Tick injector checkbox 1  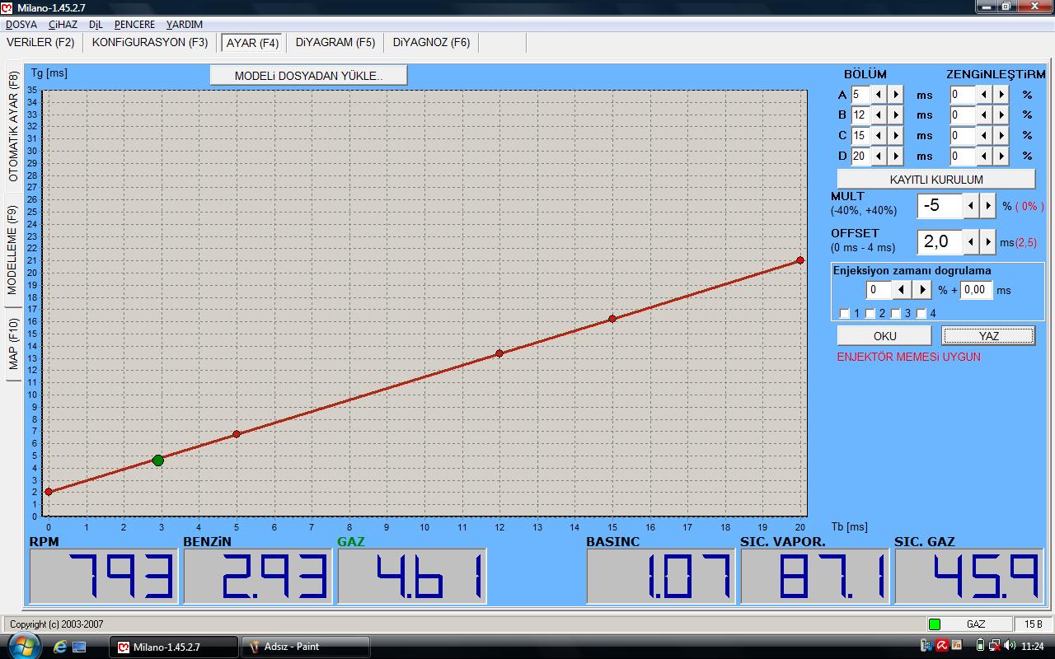[x=844, y=314]
